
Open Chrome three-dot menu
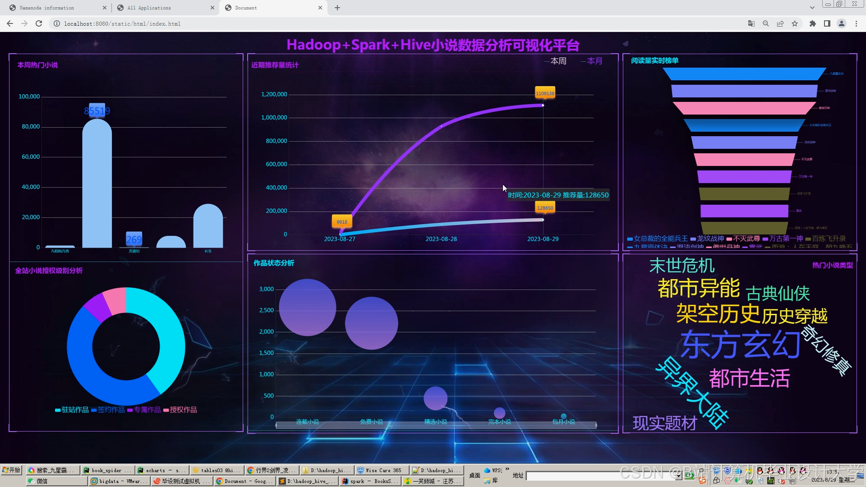click(x=856, y=24)
